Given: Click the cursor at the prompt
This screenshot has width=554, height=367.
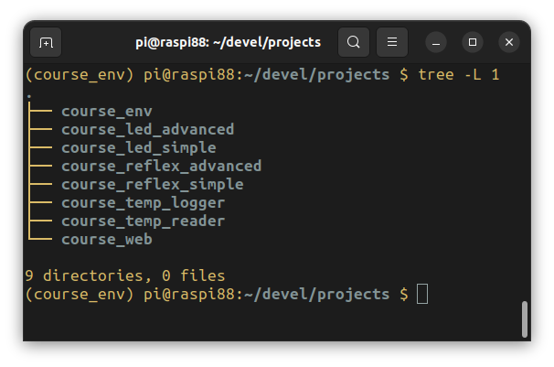Looking at the screenshot, I should tap(421, 294).
